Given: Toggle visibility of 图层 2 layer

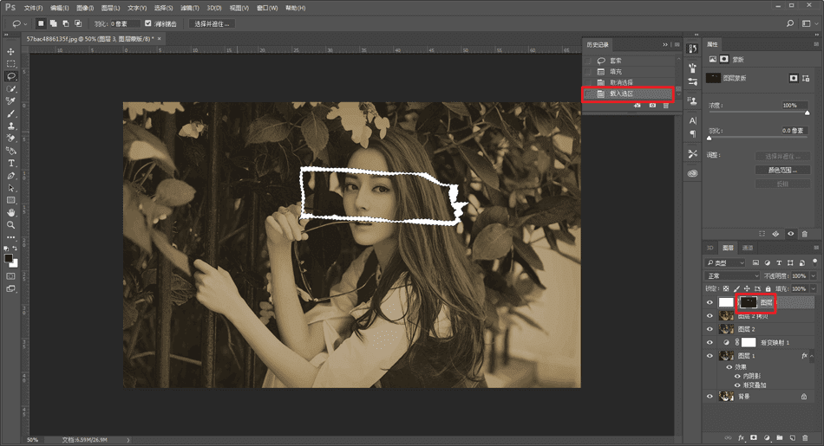Looking at the screenshot, I should [x=710, y=329].
